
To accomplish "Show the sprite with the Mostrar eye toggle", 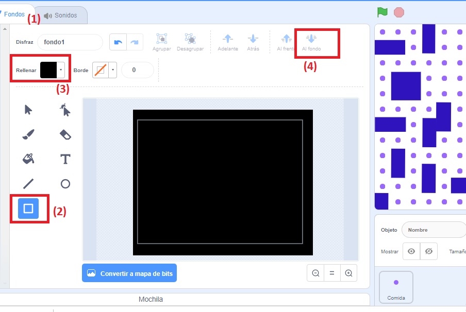I will pos(411,251).
